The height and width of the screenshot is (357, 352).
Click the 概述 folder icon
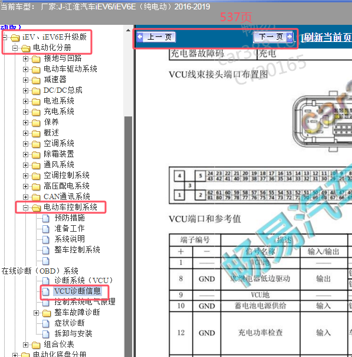pos(36,134)
